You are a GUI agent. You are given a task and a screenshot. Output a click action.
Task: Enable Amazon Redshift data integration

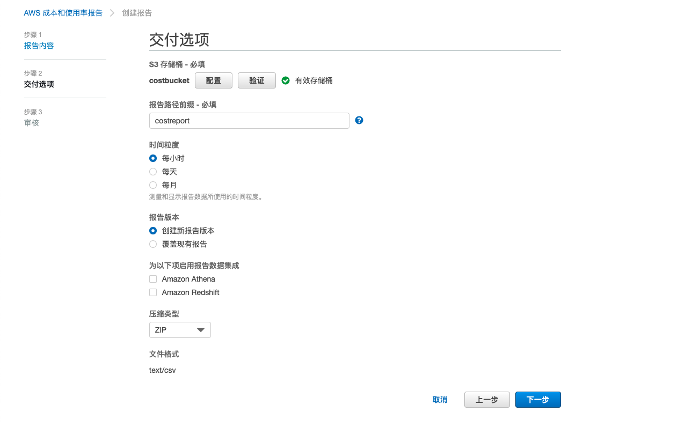pos(153,292)
